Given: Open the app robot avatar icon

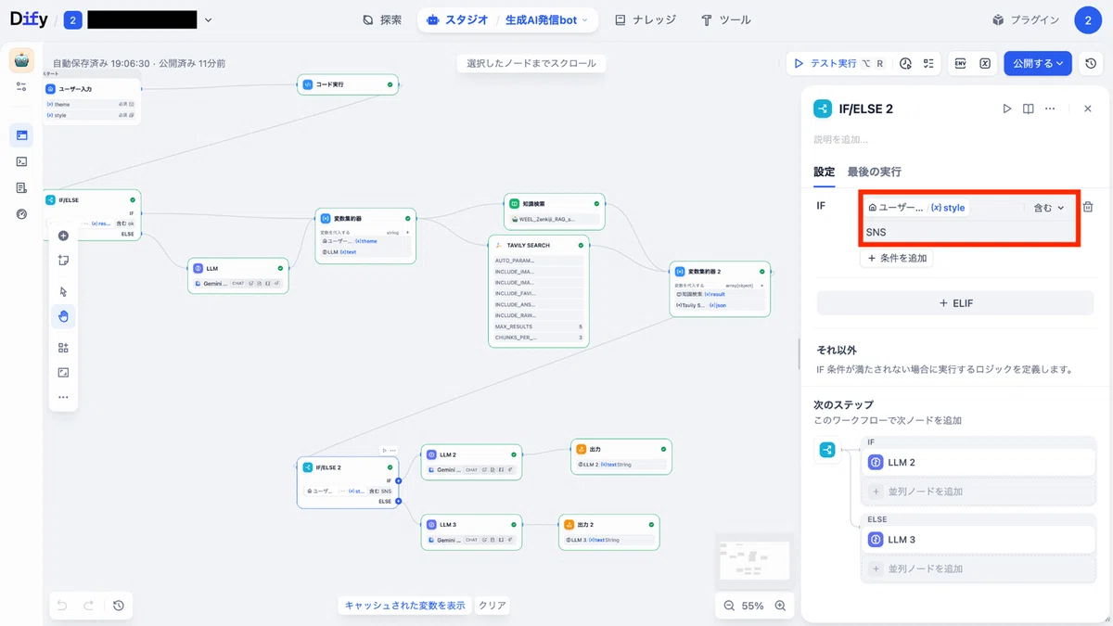Looking at the screenshot, I should coord(21,60).
